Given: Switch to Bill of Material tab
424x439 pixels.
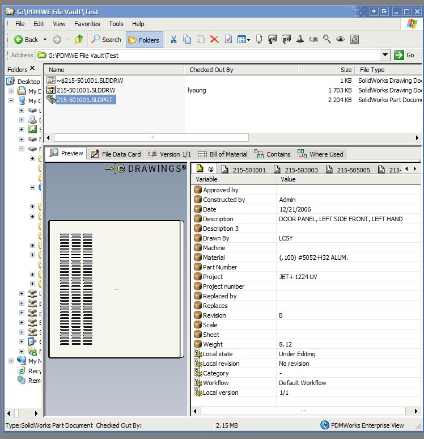Looking at the screenshot, I should tap(223, 154).
